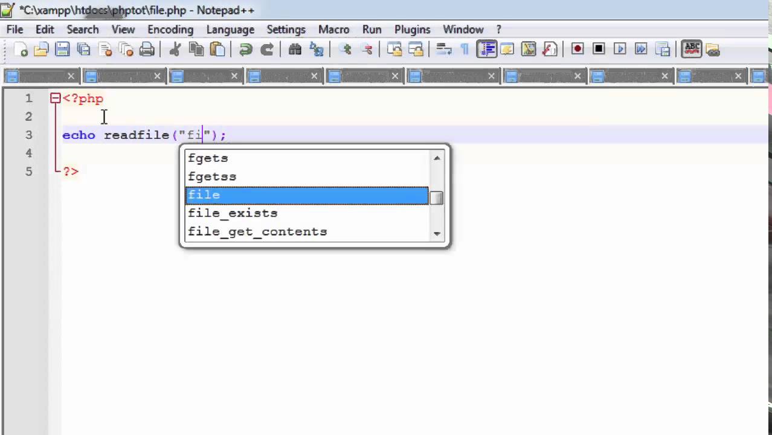Click the echo keyword on line 3

79,135
